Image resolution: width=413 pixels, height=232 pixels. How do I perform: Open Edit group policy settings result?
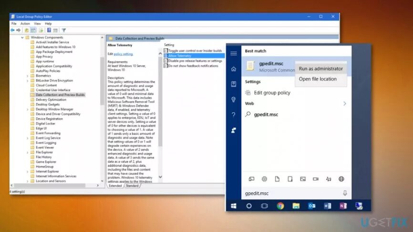click(x=272, y=92)
